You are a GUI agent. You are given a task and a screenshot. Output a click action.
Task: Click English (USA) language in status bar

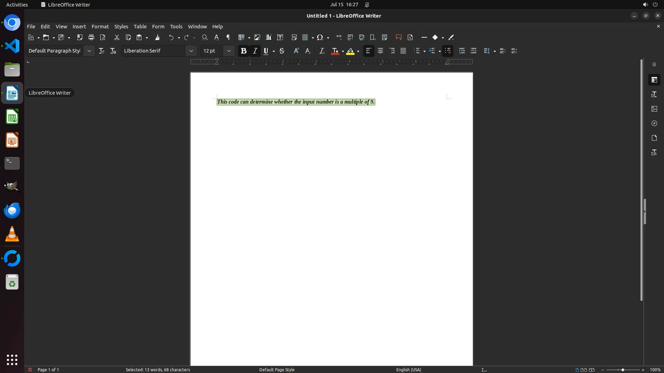point(408,370)
